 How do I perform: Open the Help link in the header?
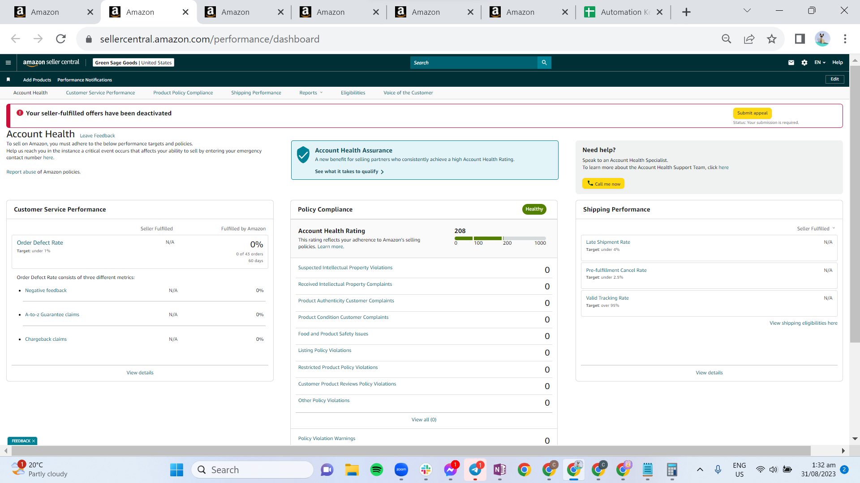(838, 63)
